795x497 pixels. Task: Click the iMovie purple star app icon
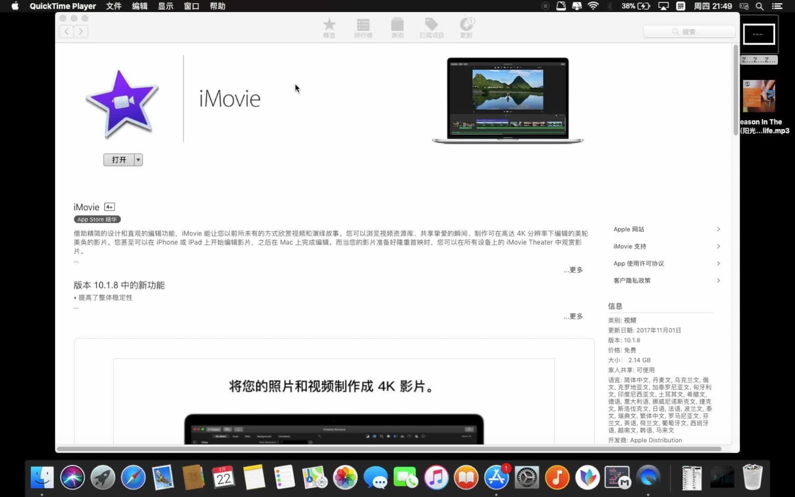tap(122, 104)
